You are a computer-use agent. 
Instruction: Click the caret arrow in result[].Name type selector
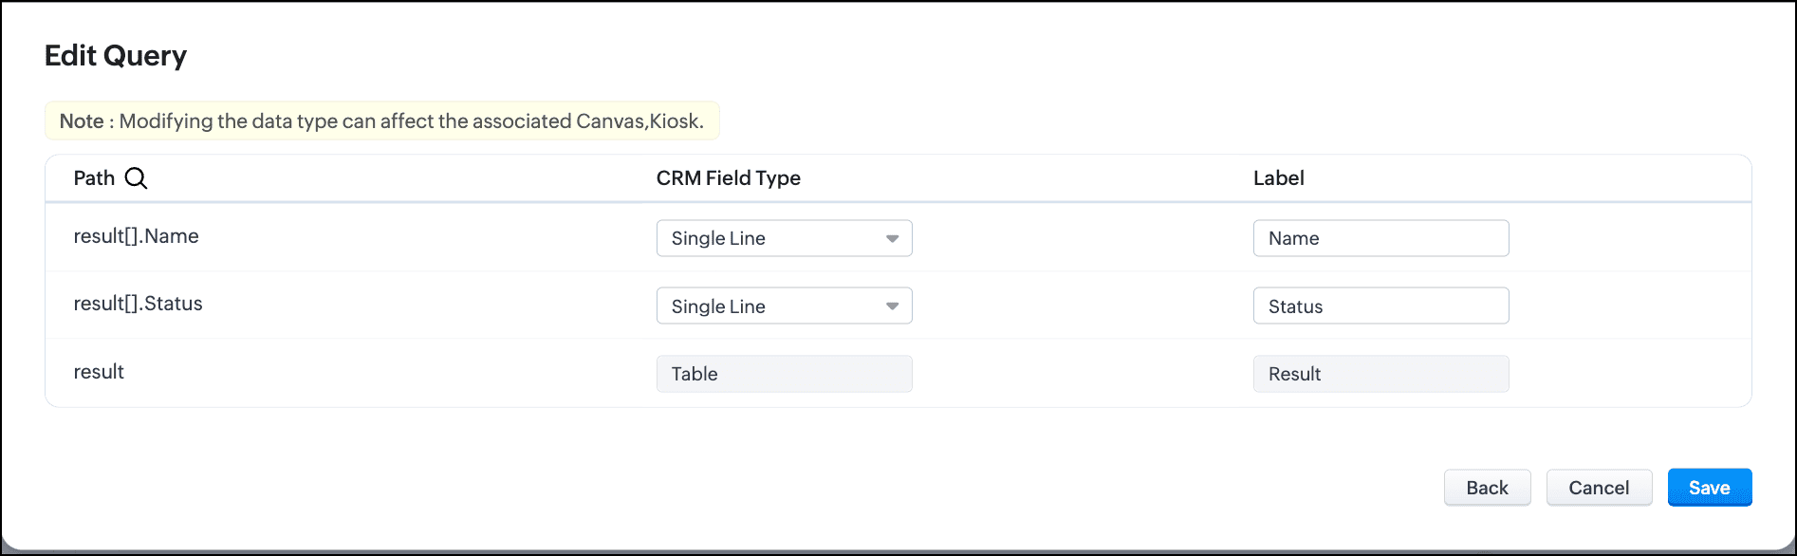(x=892, y=239)
